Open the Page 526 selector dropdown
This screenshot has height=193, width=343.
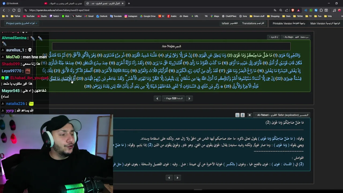click(173, 98)
